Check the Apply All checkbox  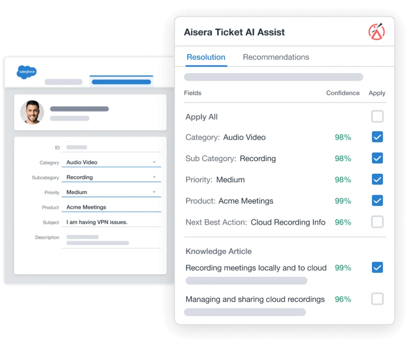(x=377, y=116)
